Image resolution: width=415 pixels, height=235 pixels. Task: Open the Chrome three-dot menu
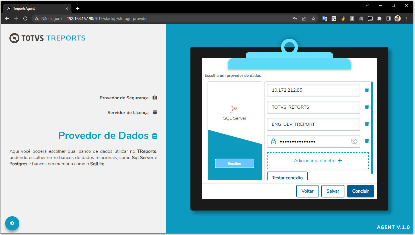(407, 18)
